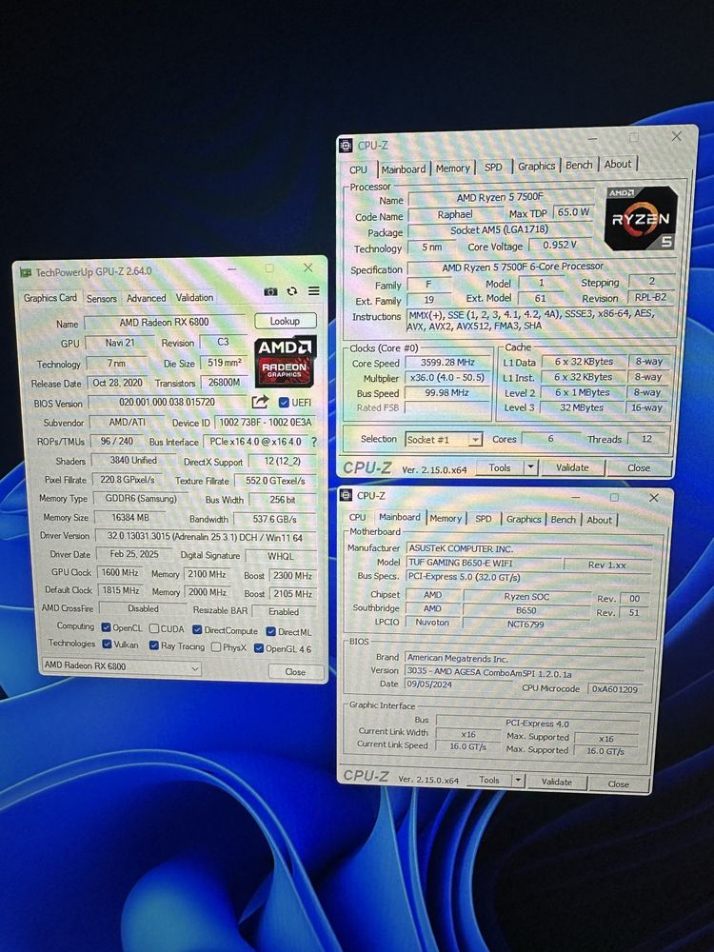714x952 pixels.
Task: Open Bench tab in upper CPU-Z
Action: coord(579,165)
